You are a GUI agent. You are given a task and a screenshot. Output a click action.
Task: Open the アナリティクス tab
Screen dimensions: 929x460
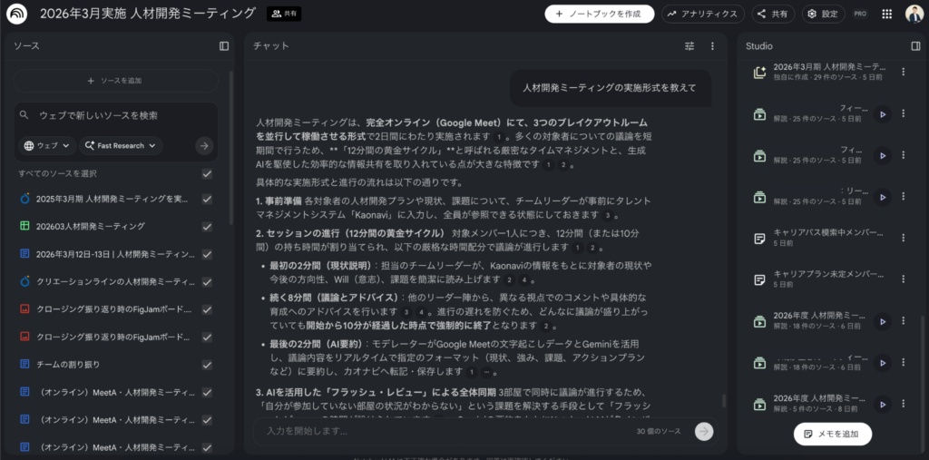pos(703,14)
